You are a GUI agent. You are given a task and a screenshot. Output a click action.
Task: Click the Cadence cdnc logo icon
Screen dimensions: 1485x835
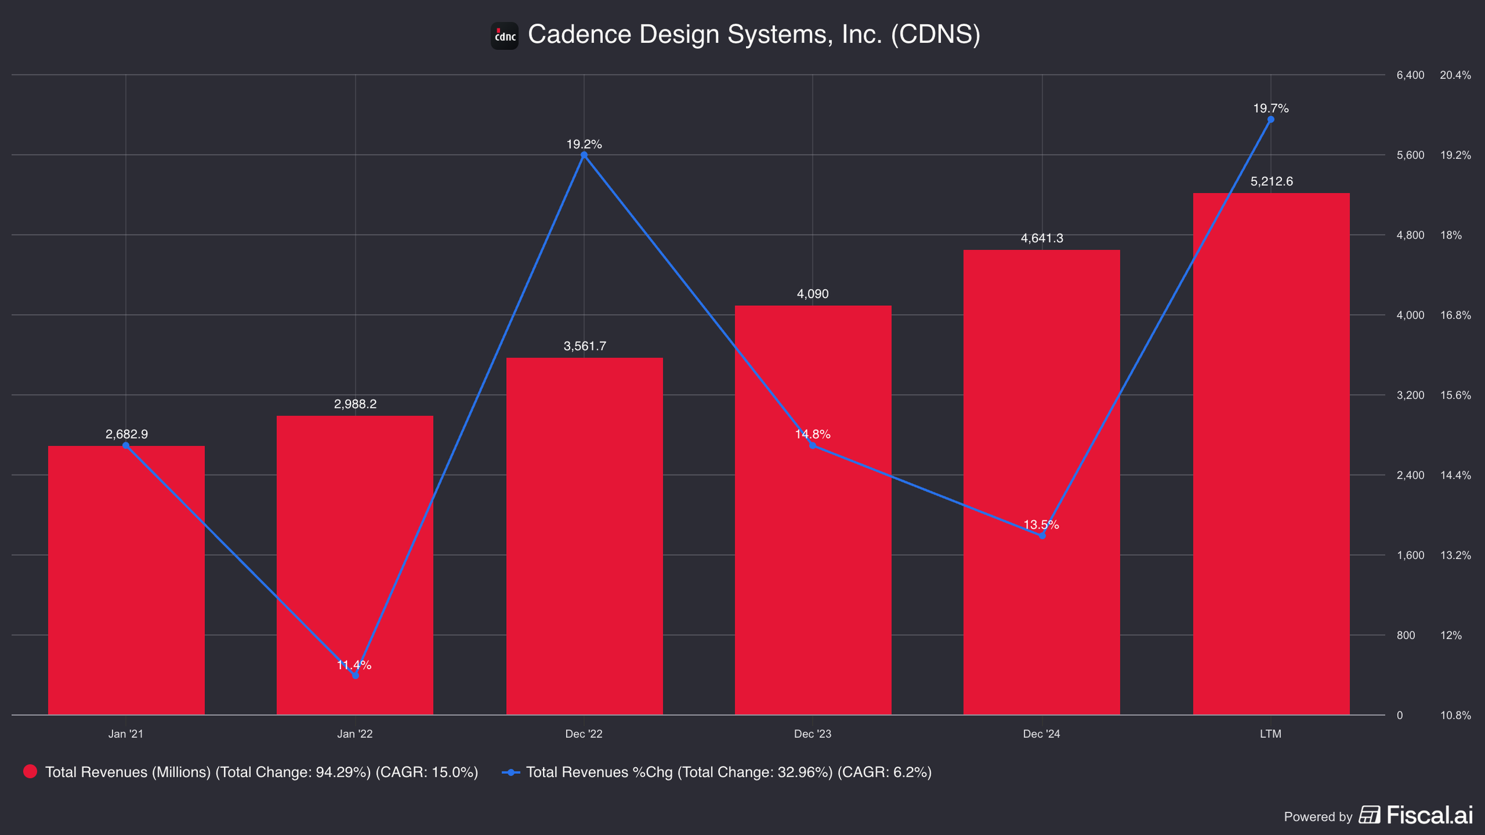tap(504, 36)
